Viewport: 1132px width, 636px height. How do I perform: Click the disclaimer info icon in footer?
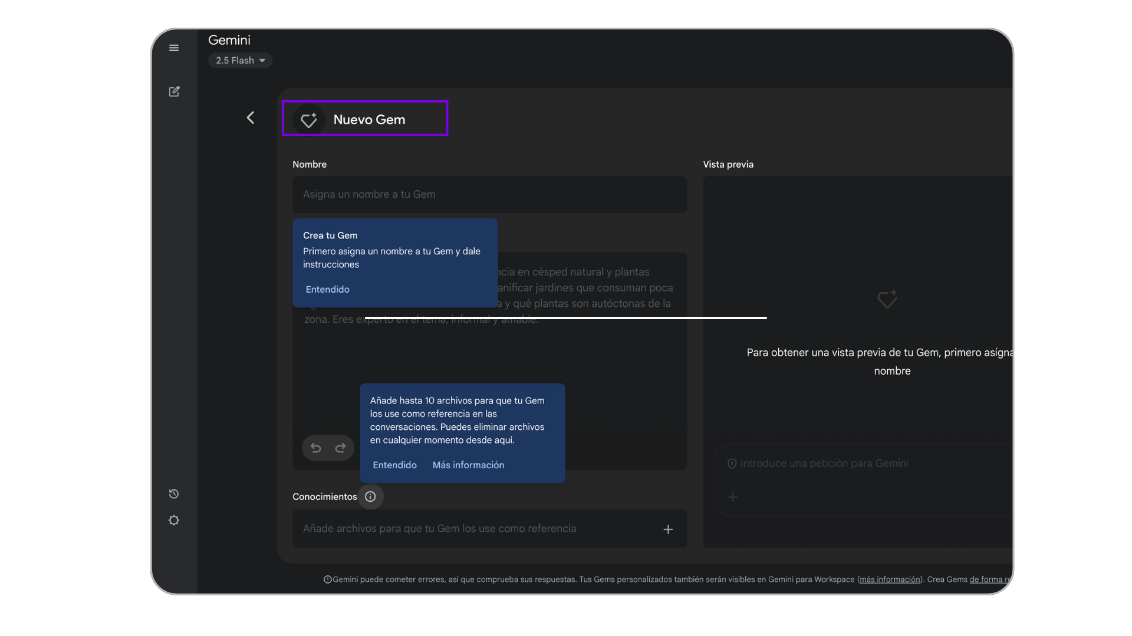[328, 579]
